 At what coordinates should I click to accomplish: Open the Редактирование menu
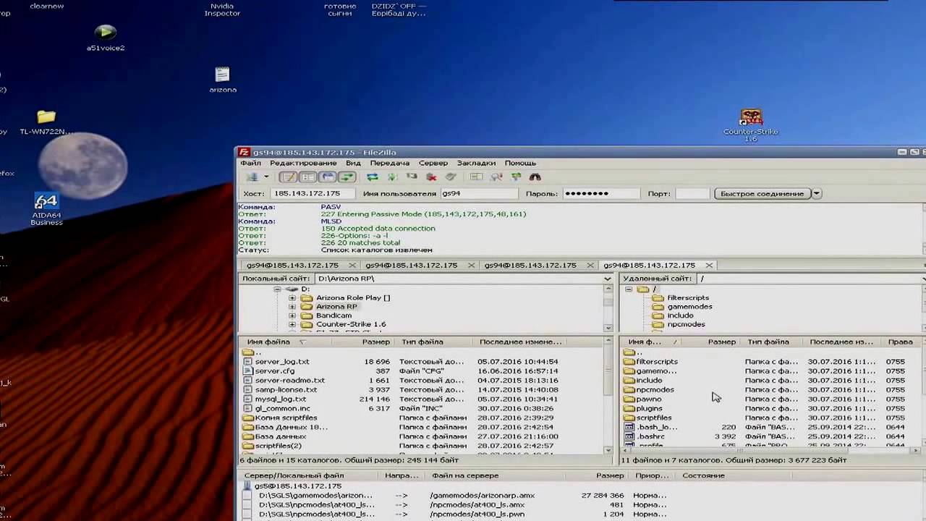pyautogui.click(x=304, y=163)
